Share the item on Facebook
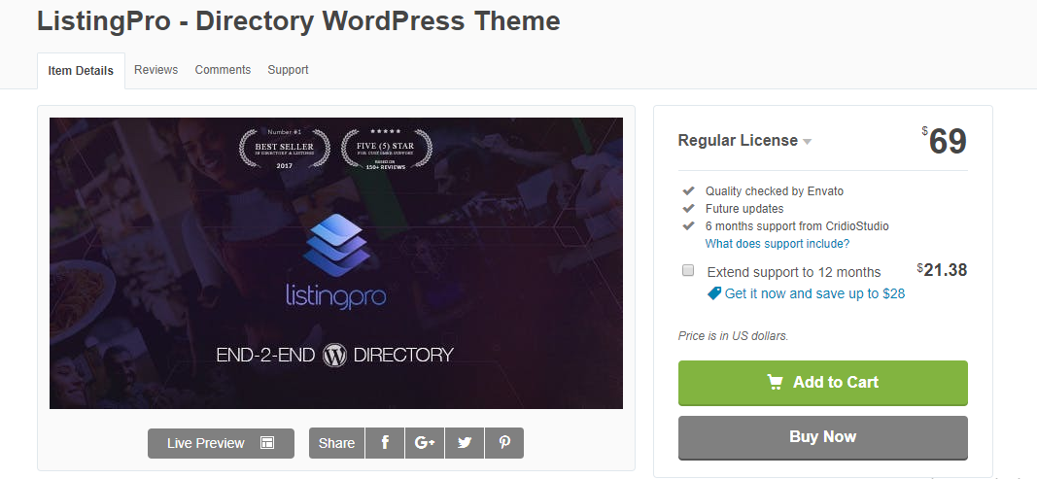The image size is (1037, 479). click(385, 443)
